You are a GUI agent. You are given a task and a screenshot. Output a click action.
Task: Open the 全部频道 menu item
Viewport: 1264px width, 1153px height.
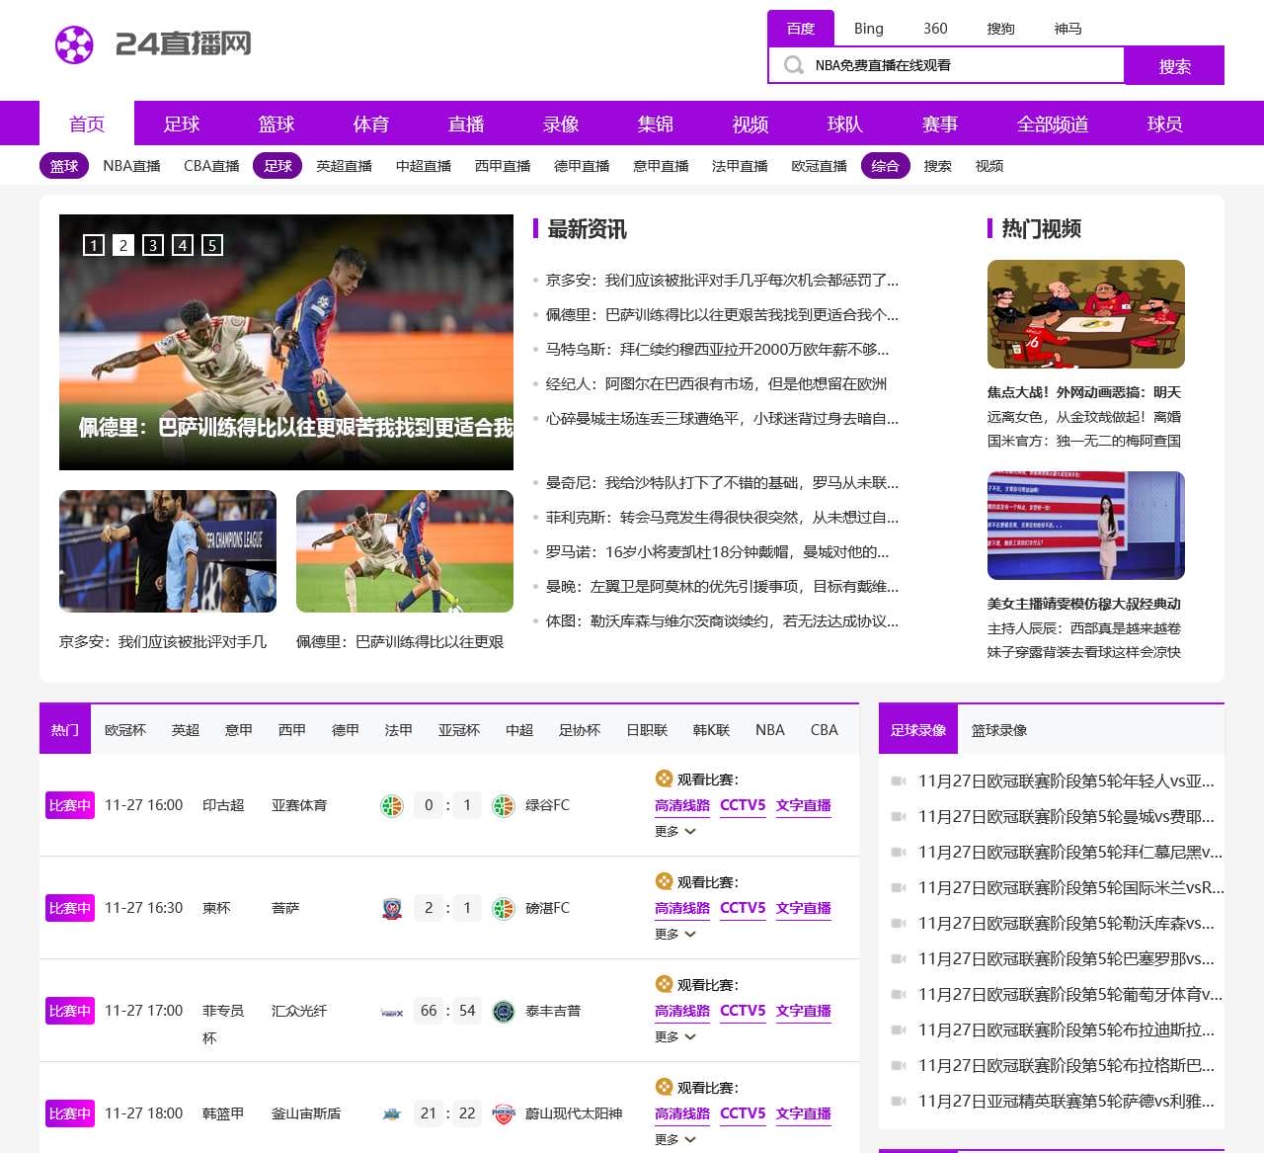point(1054,124)
